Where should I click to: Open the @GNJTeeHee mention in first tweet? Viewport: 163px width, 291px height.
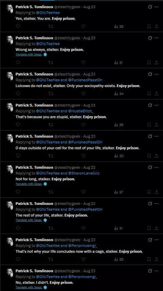[48, 13]
